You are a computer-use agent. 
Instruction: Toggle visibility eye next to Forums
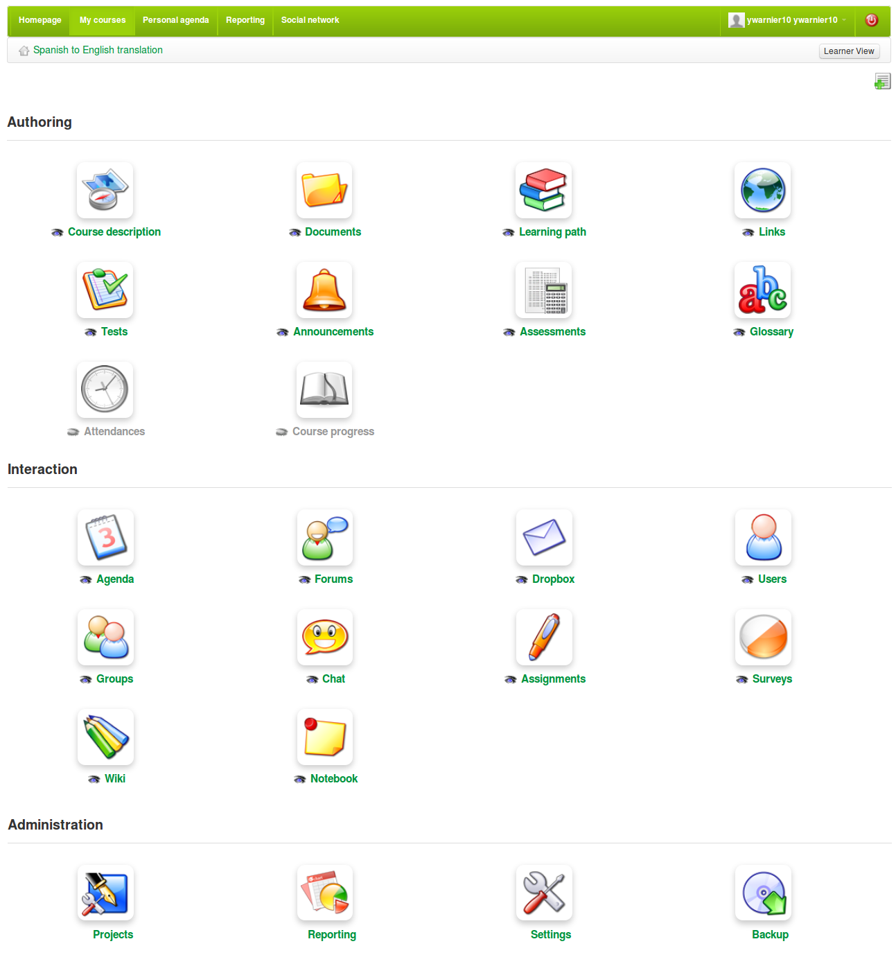pos(304,580)
